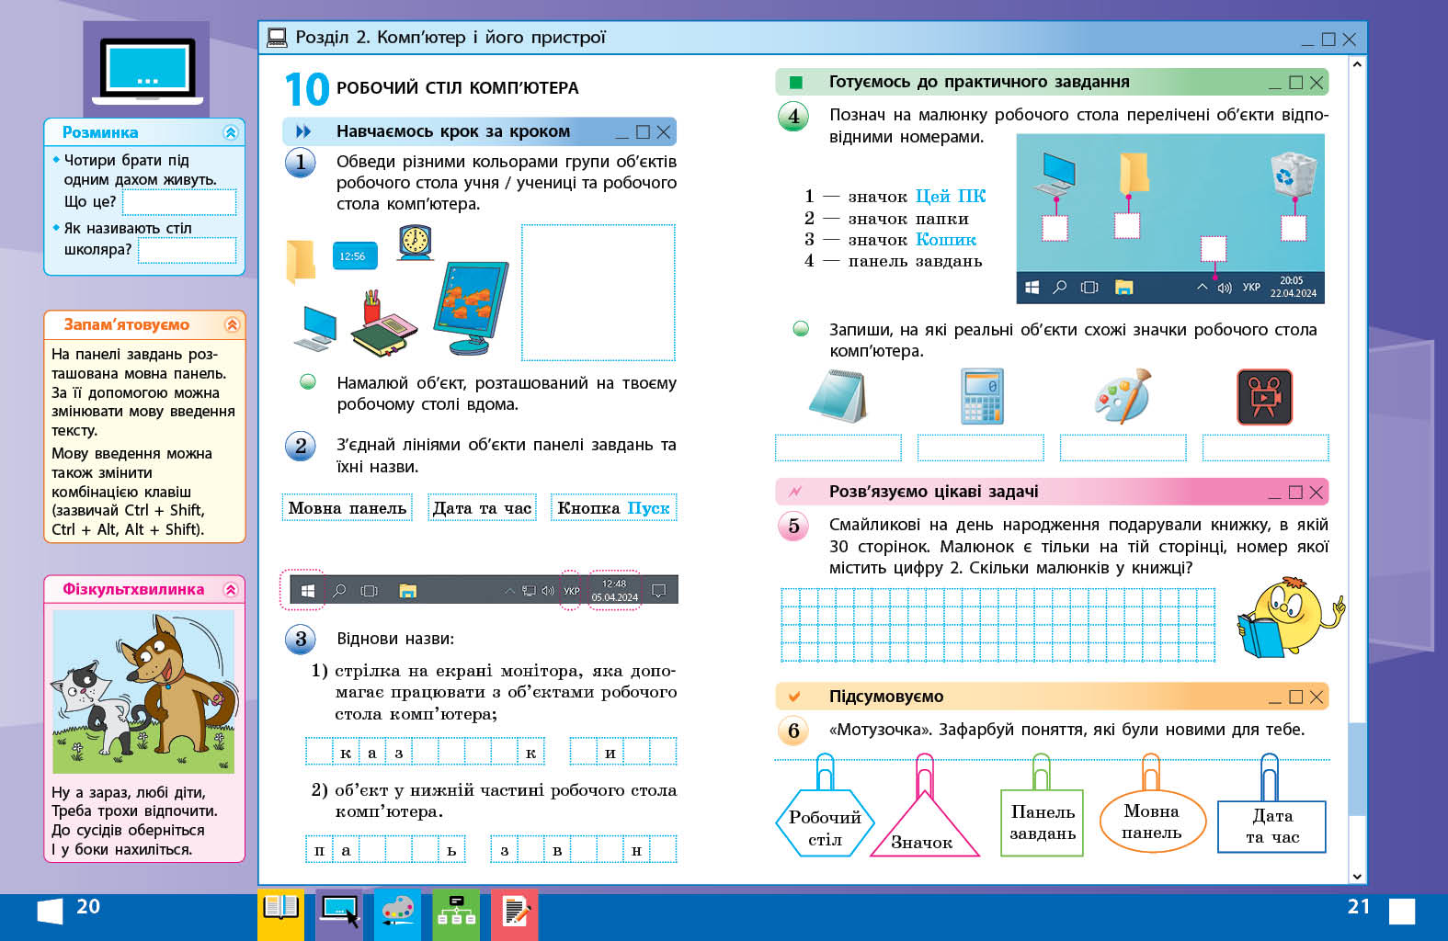The width and height of the screenshot is (1448, 941).
Task: Select the Мовна панель label box
Action: pyautogui.click(x=347, y=508)
